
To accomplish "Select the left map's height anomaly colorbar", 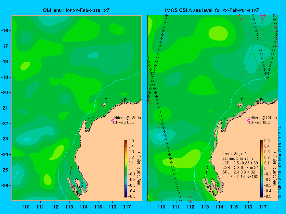I will coord(126,169).
